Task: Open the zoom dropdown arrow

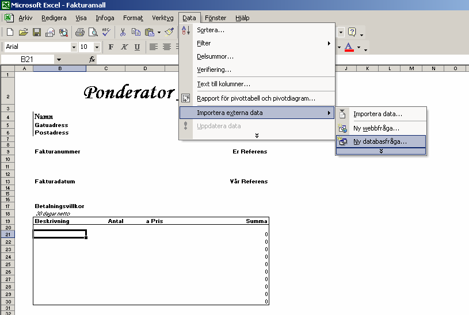Action: [341, 32]
